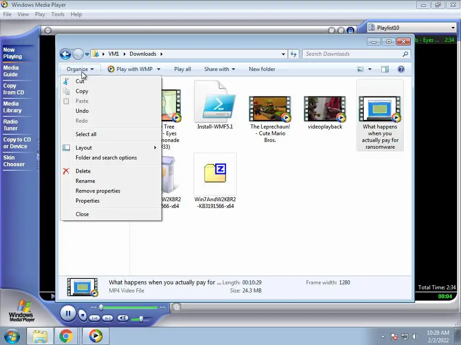This screenshot has width=461, height=345.
Task: Open the address bar history dropdown
Action: pos(283,54)
